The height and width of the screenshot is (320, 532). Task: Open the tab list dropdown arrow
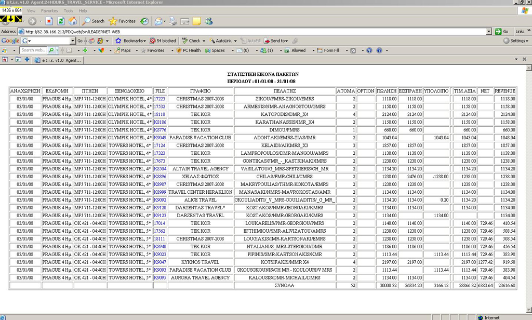[x=516, y=59]
